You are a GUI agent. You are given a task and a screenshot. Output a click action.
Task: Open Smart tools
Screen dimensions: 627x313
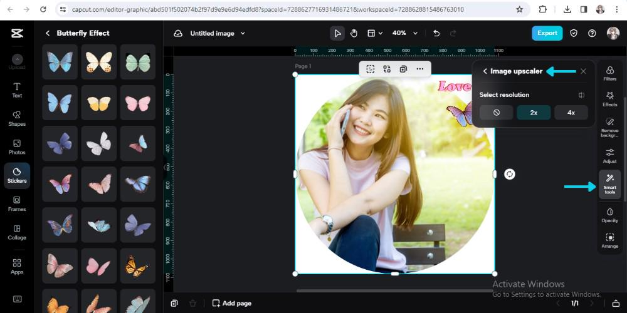point(610,184)
